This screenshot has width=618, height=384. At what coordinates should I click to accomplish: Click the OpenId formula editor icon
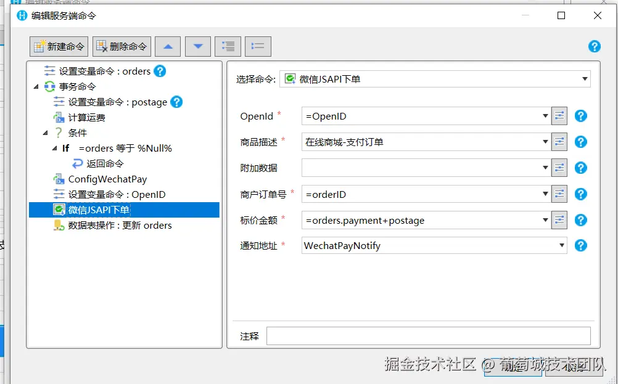click(x=559, y=116)
